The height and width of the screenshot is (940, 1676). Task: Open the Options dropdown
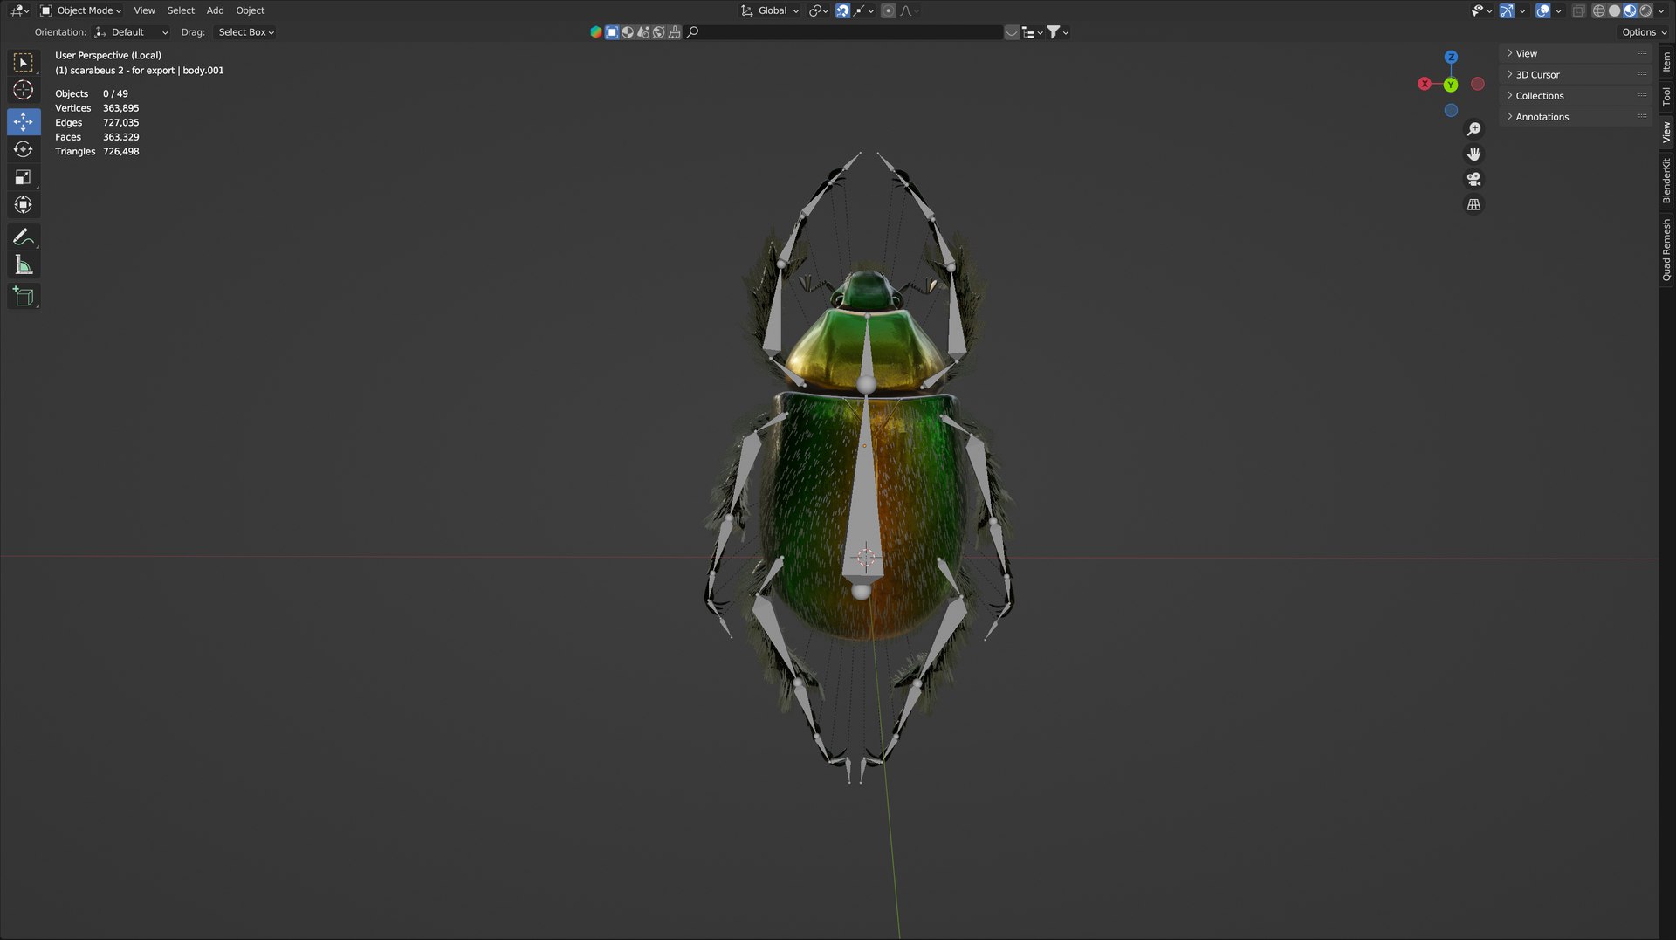(1645, 32)
